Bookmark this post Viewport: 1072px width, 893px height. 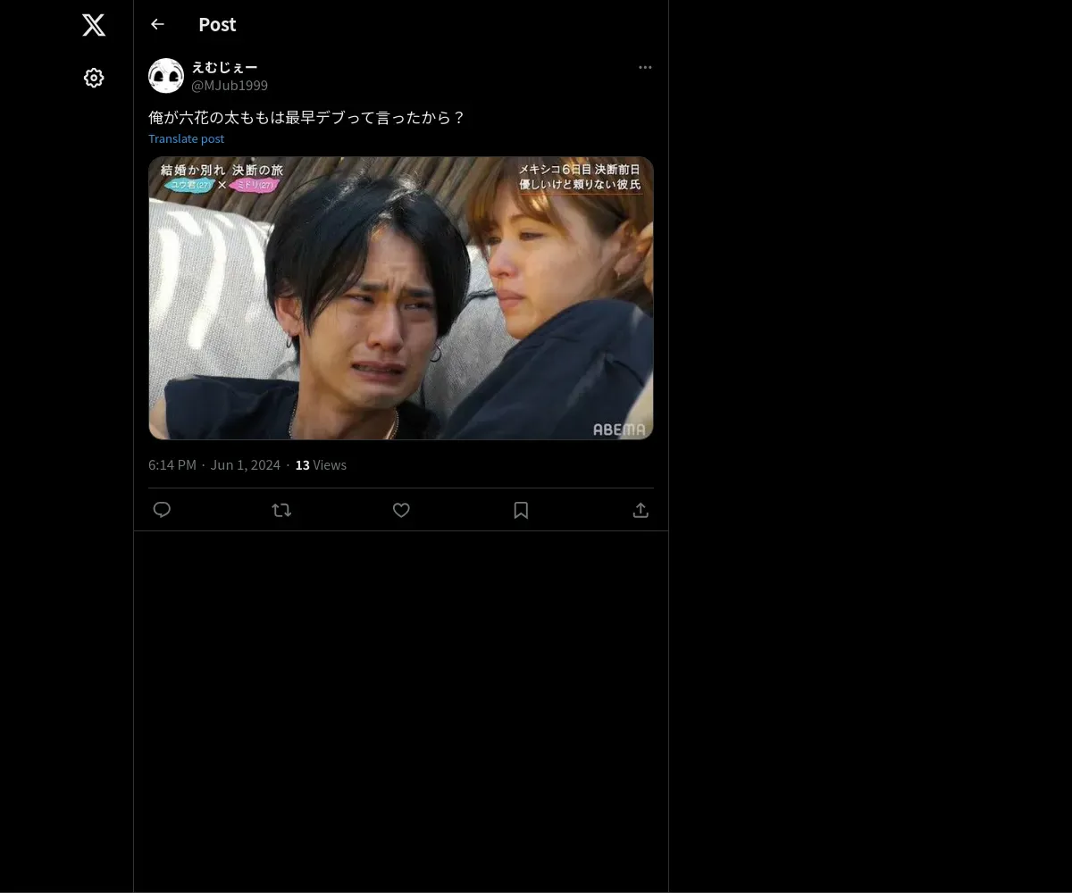521,510
